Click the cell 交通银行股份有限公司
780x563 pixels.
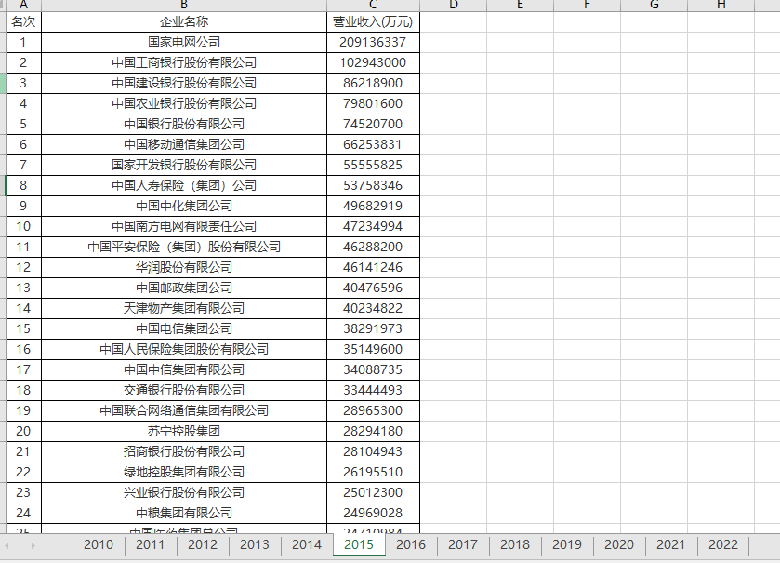[184, 390]
